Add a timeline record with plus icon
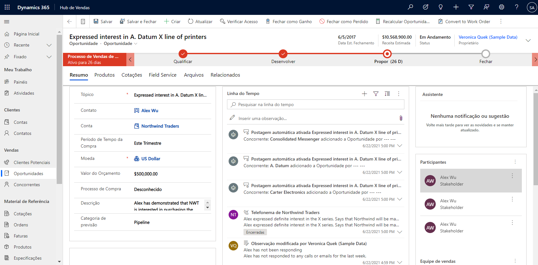This screenshot has width=538, height=265. pyautogui.click(x=364, y=94)
